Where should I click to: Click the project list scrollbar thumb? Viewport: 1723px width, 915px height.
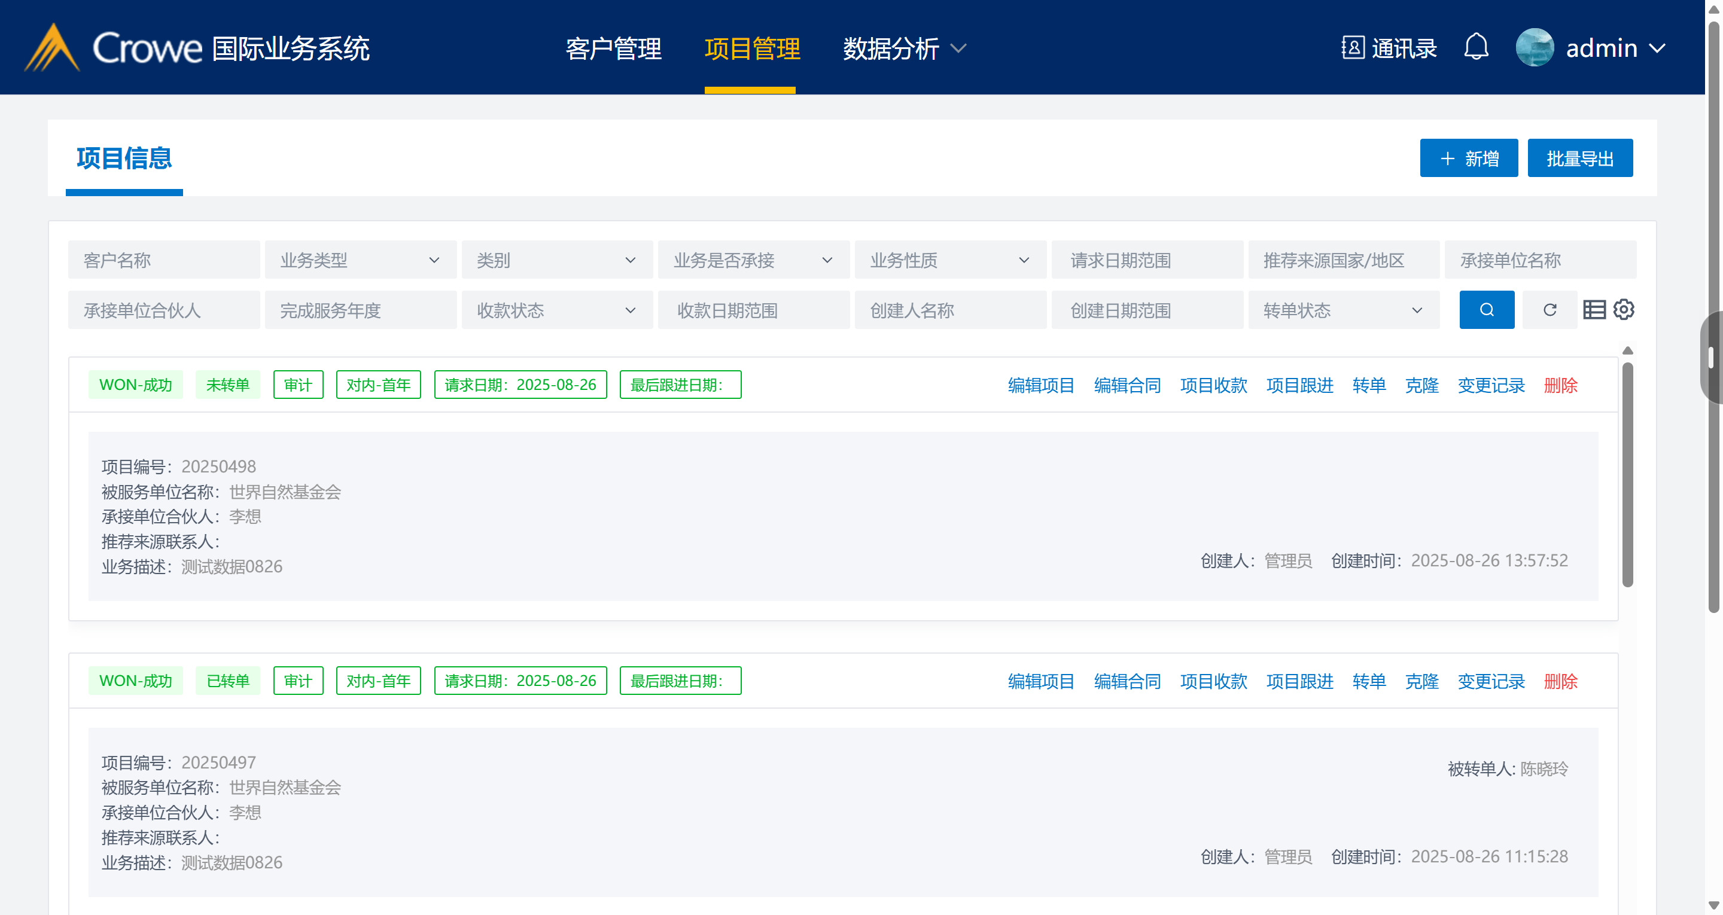[1627, 474]
